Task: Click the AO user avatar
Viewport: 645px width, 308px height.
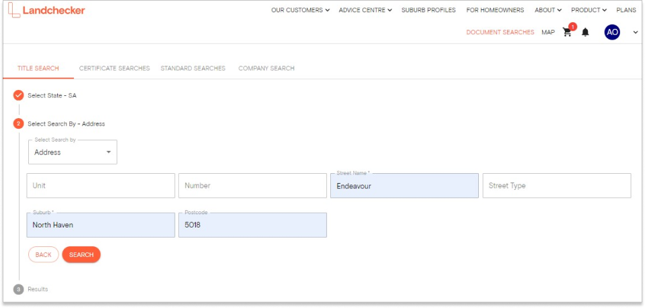Action: pos(612,32)
